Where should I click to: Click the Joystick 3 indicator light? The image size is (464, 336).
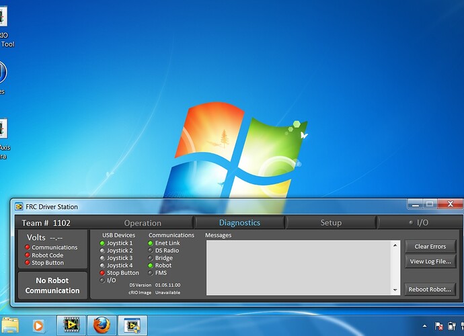click(x=102, y=258)
